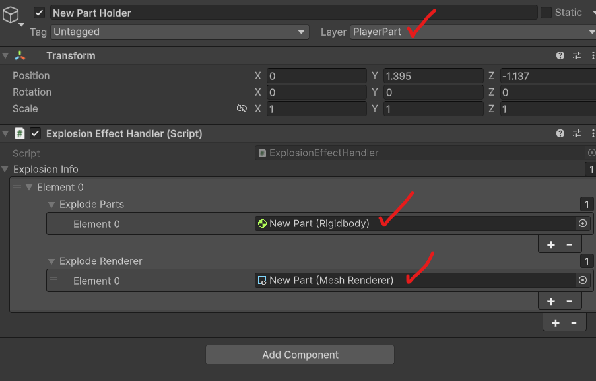Collapse the Explosion Info list
The height and width of the screenshot is (381, 596).
point(7,170)
